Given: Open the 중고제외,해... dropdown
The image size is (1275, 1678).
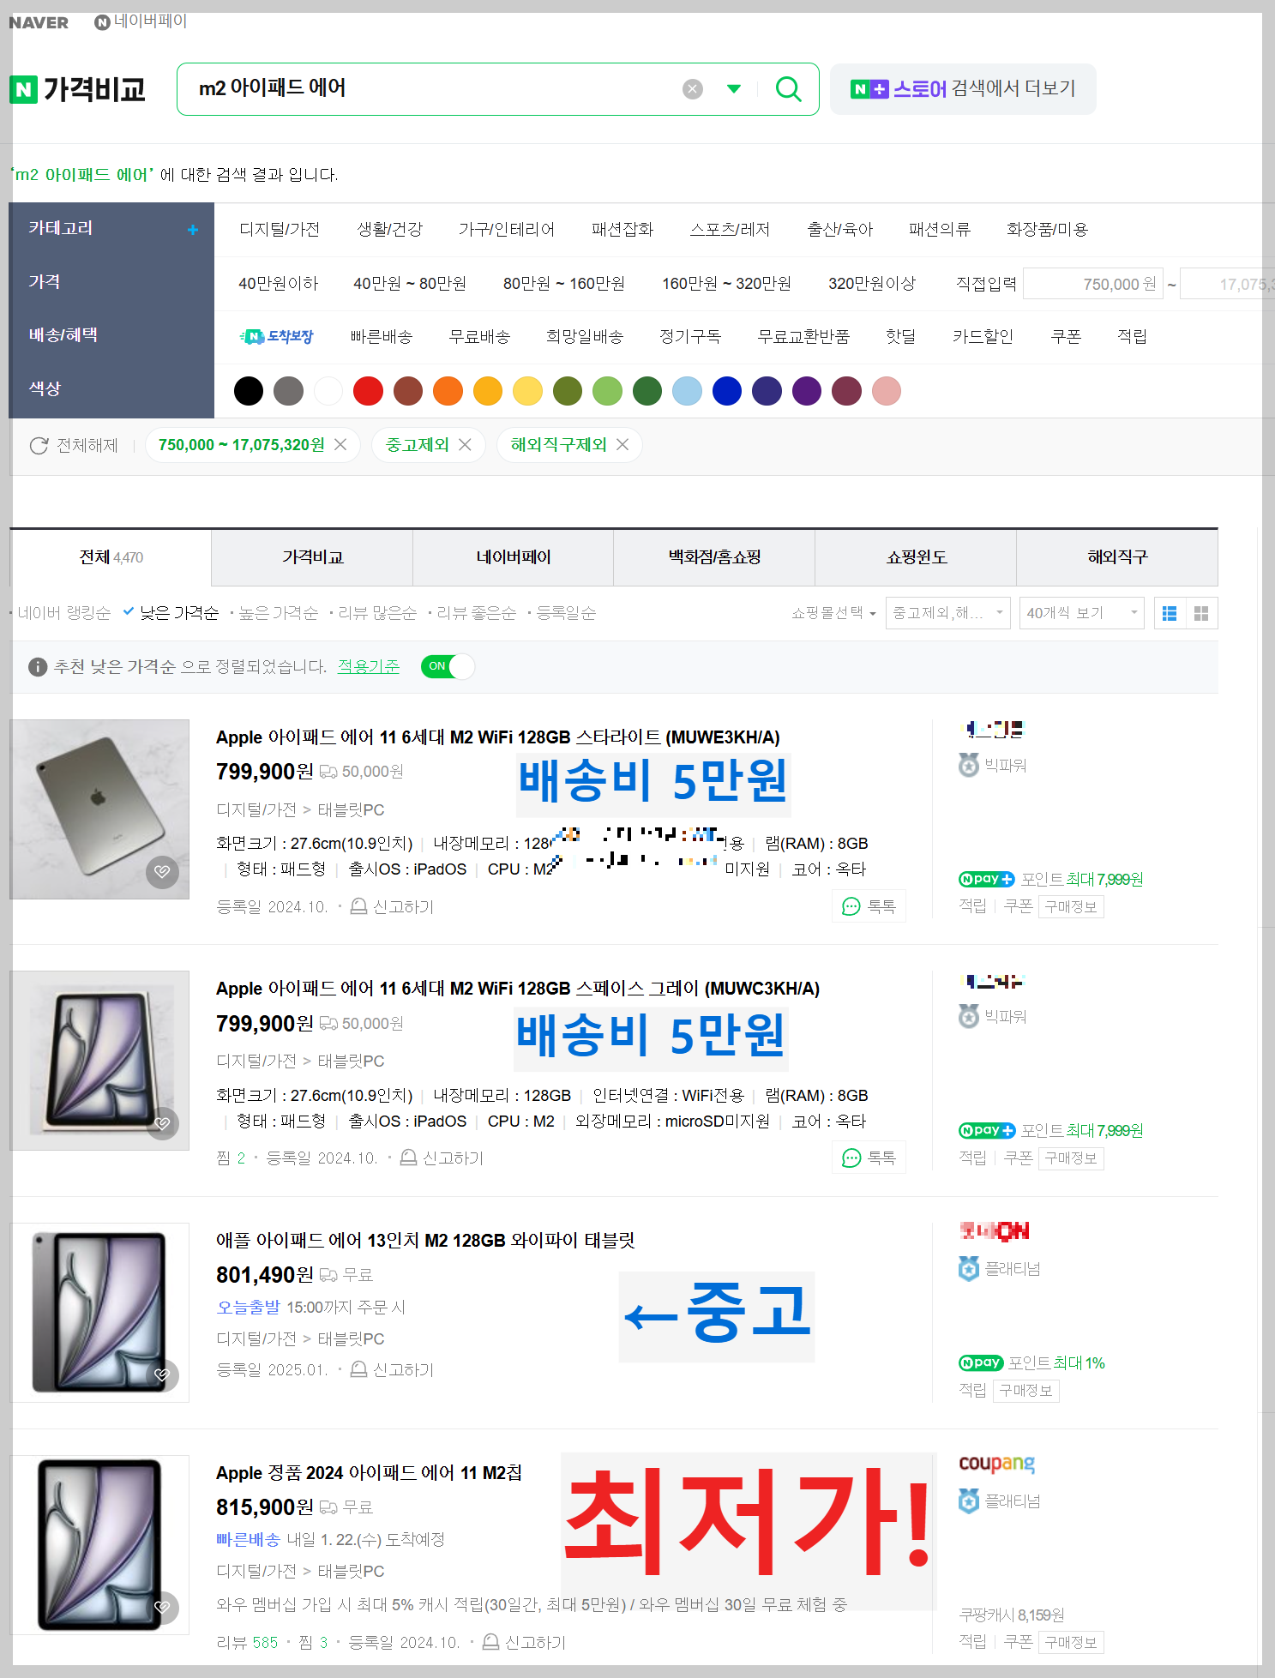Looking at the screenshot, I should point(947,613).
